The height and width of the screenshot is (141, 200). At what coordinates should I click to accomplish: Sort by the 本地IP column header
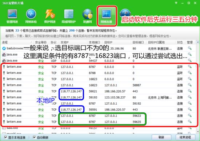64,42
